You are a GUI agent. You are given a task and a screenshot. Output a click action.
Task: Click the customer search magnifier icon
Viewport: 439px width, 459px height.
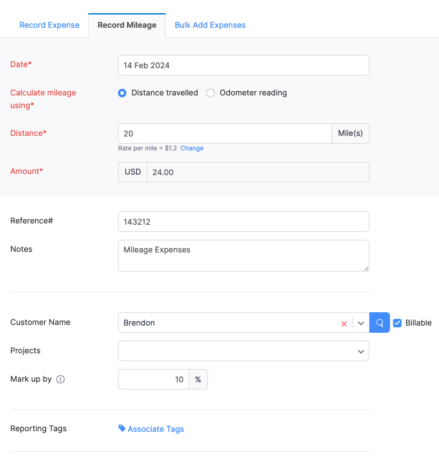pos(380,323)
